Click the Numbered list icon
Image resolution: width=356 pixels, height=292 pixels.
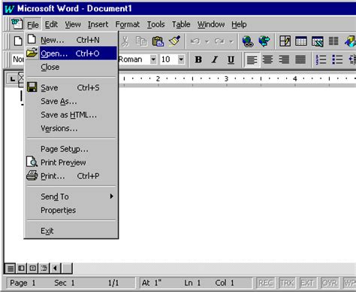321,59
